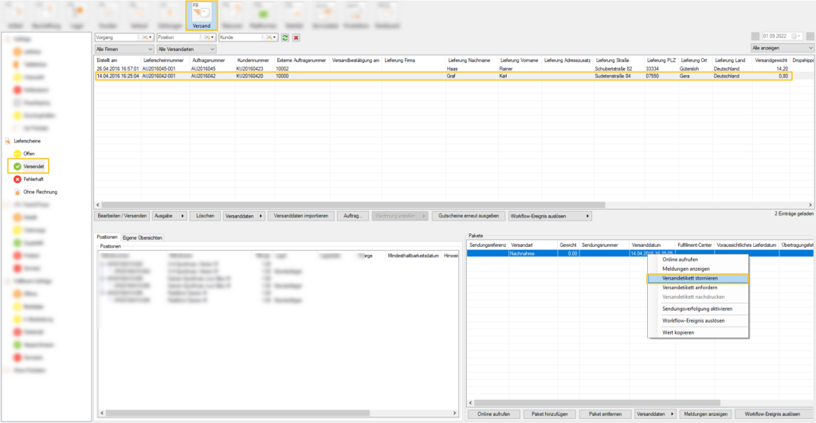The width and height of the screenshot is (816, 423).
Task: Click the Versanddaten importieren button
Action: (x=300, y=216)
